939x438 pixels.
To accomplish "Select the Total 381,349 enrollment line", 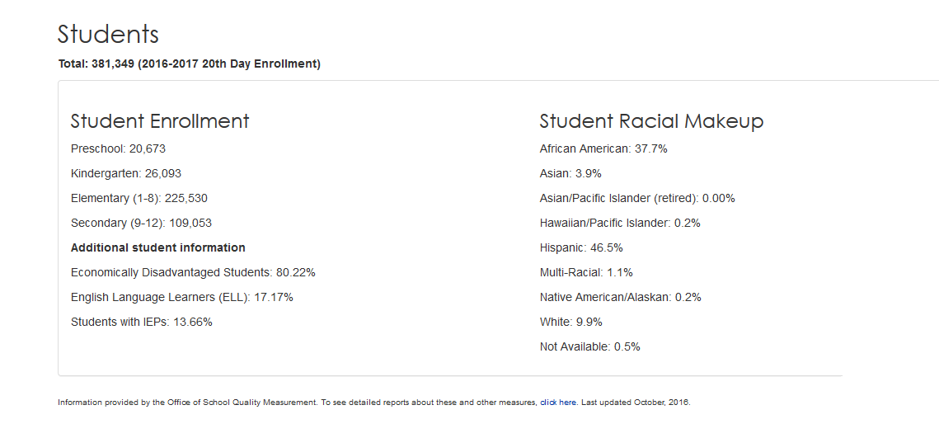I will click(x=190, y=64).
